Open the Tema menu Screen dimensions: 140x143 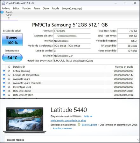[x=37, y=8]
